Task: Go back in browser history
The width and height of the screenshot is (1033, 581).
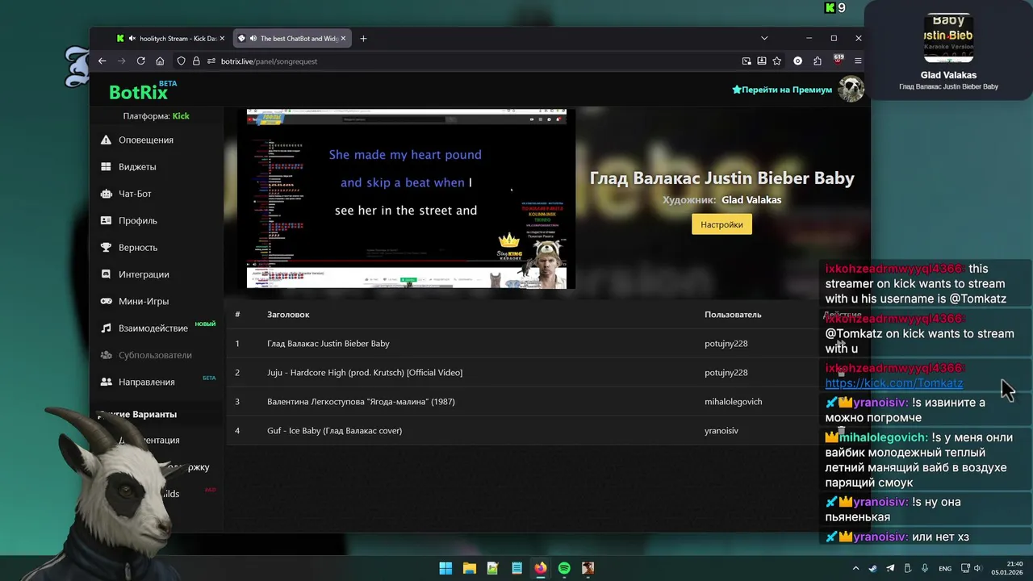Action: point(102,61)
